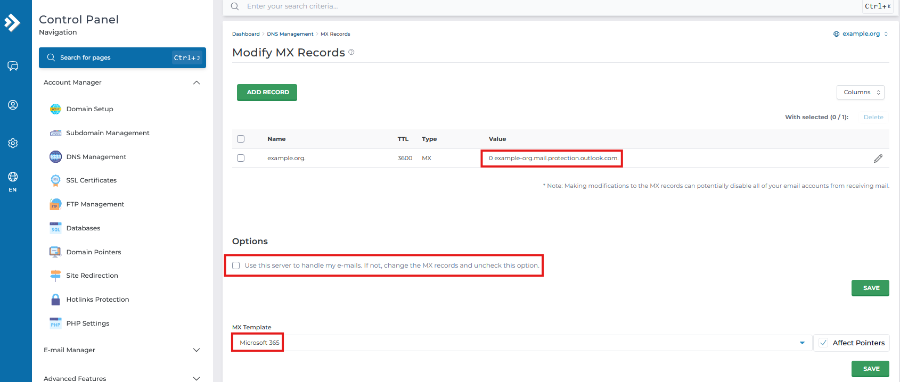Click the DirectAdmin logo at top left
The height and width of the screenshot is (382, 900).
12,22
